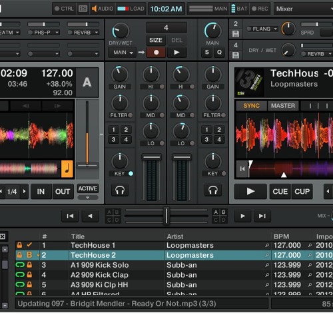Screen dimensions: 333x333
Task: Click the left crossfader assign A B C D grid
Action: (x=113, y=216)
